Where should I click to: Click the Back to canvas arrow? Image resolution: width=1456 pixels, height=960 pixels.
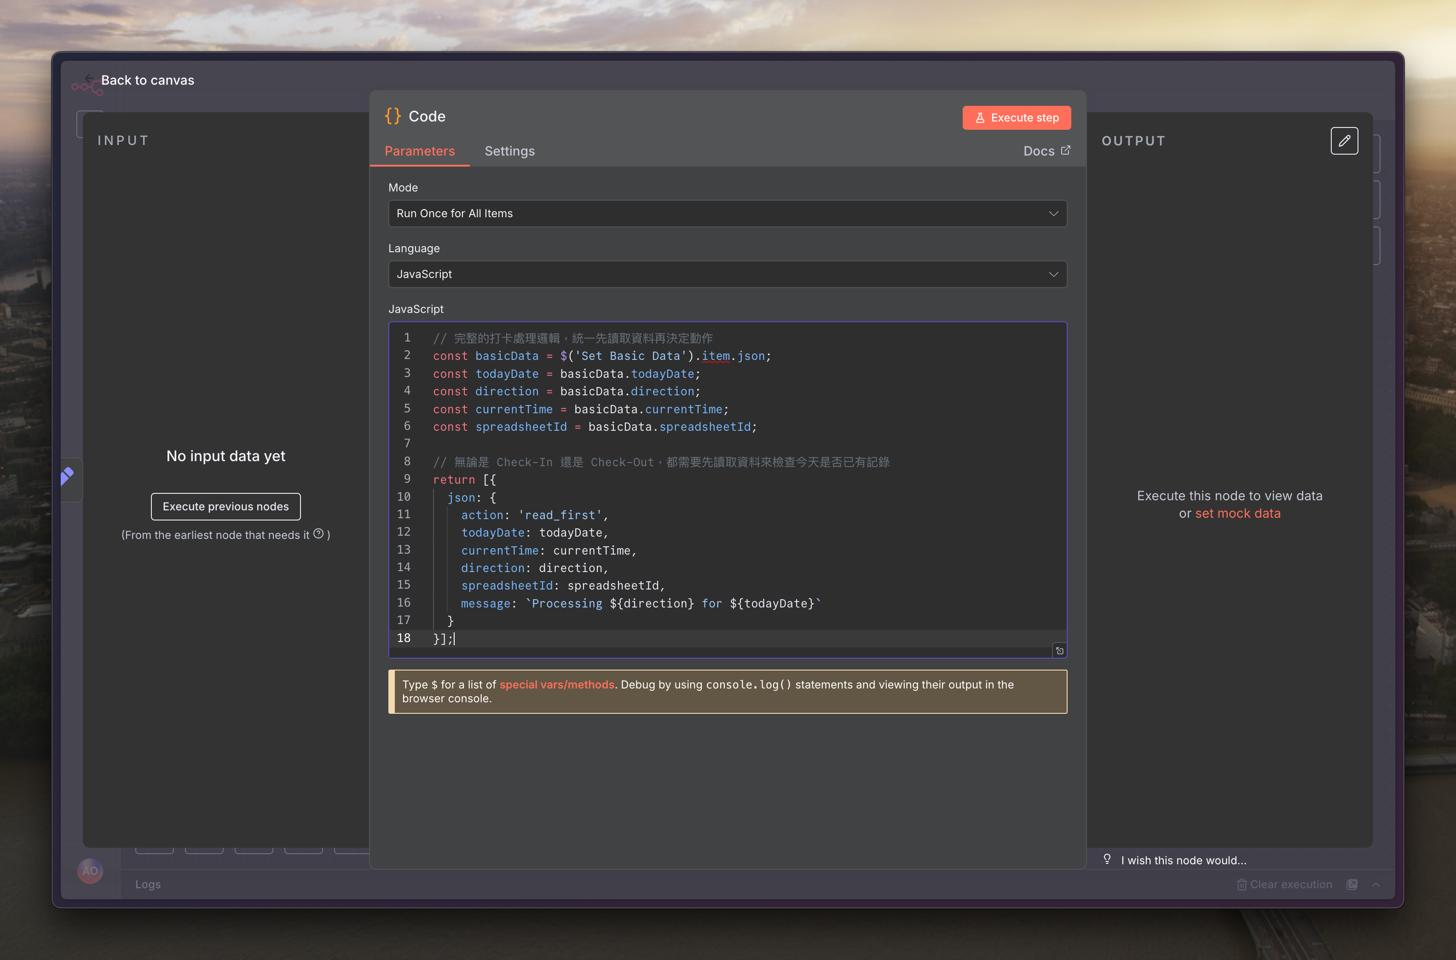[89, 78]
